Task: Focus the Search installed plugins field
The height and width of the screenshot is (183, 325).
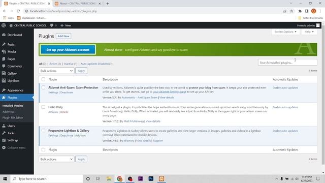Action: 287,63
